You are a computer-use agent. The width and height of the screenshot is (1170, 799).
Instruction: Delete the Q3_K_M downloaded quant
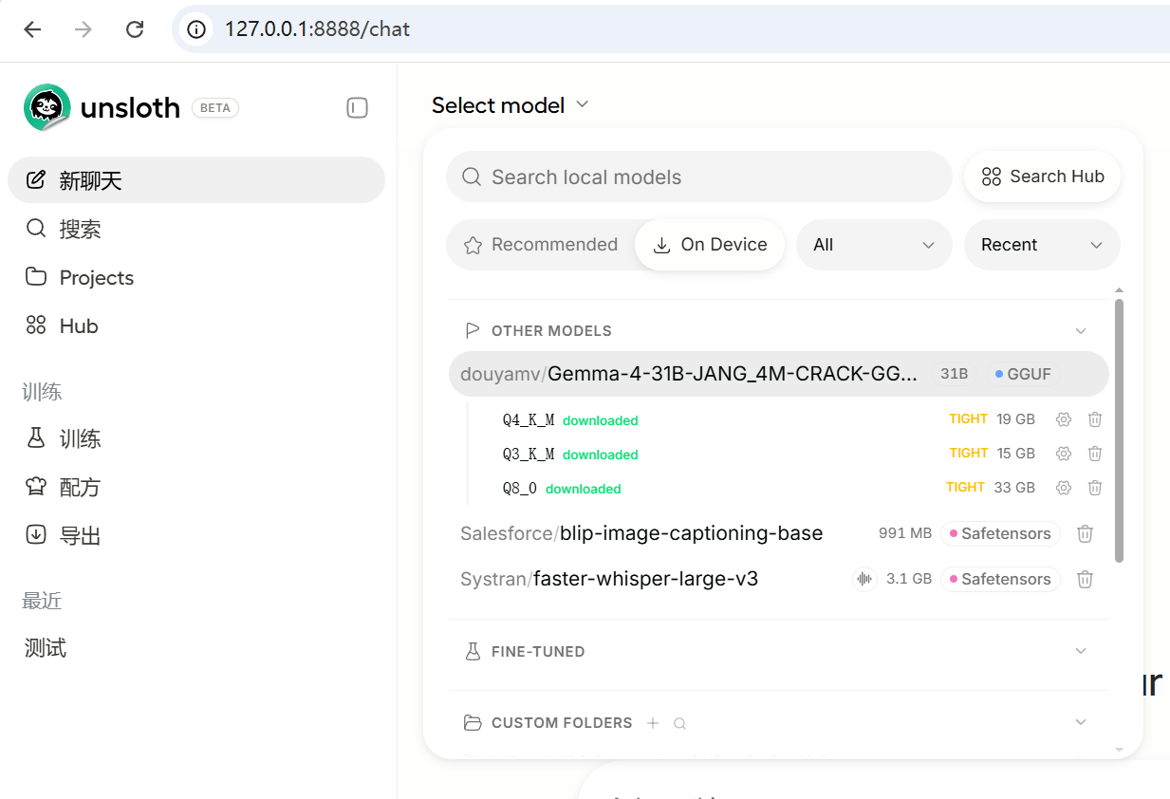(1095, 454)
